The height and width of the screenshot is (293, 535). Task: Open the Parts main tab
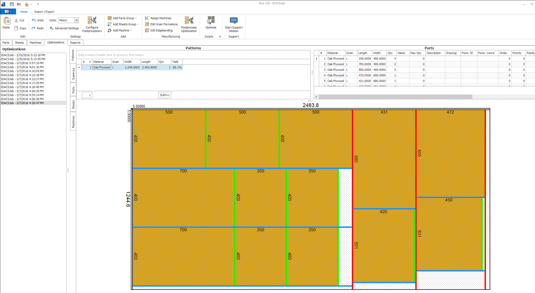coord(6,43)
